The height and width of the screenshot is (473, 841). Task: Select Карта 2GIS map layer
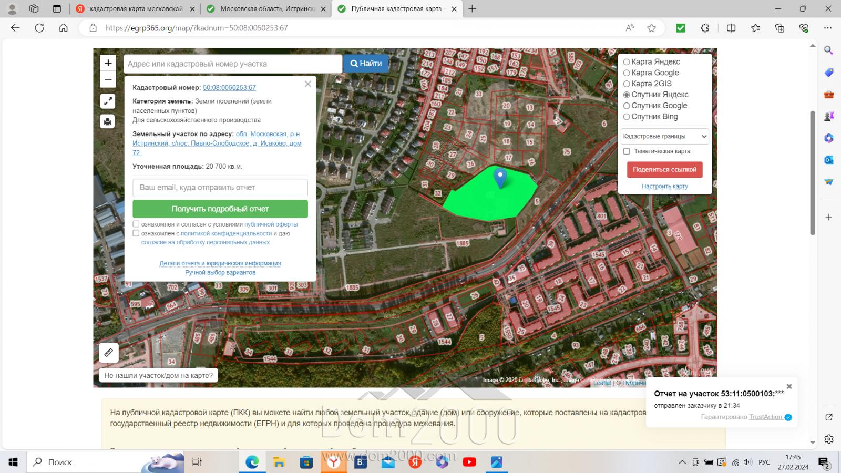pyautogui.click(x=627, y=84)
